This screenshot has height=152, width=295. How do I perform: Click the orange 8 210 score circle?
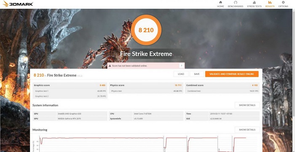coord(146,30)
